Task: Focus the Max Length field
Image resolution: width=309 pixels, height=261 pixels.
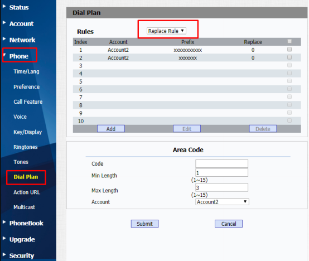Action: coord(221,187)
